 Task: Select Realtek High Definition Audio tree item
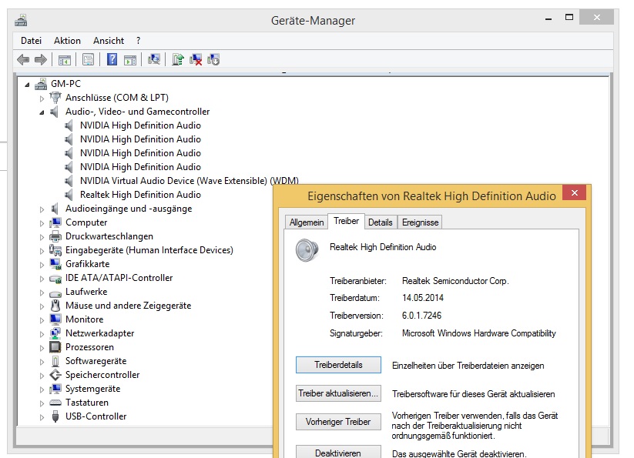[140, 195]
